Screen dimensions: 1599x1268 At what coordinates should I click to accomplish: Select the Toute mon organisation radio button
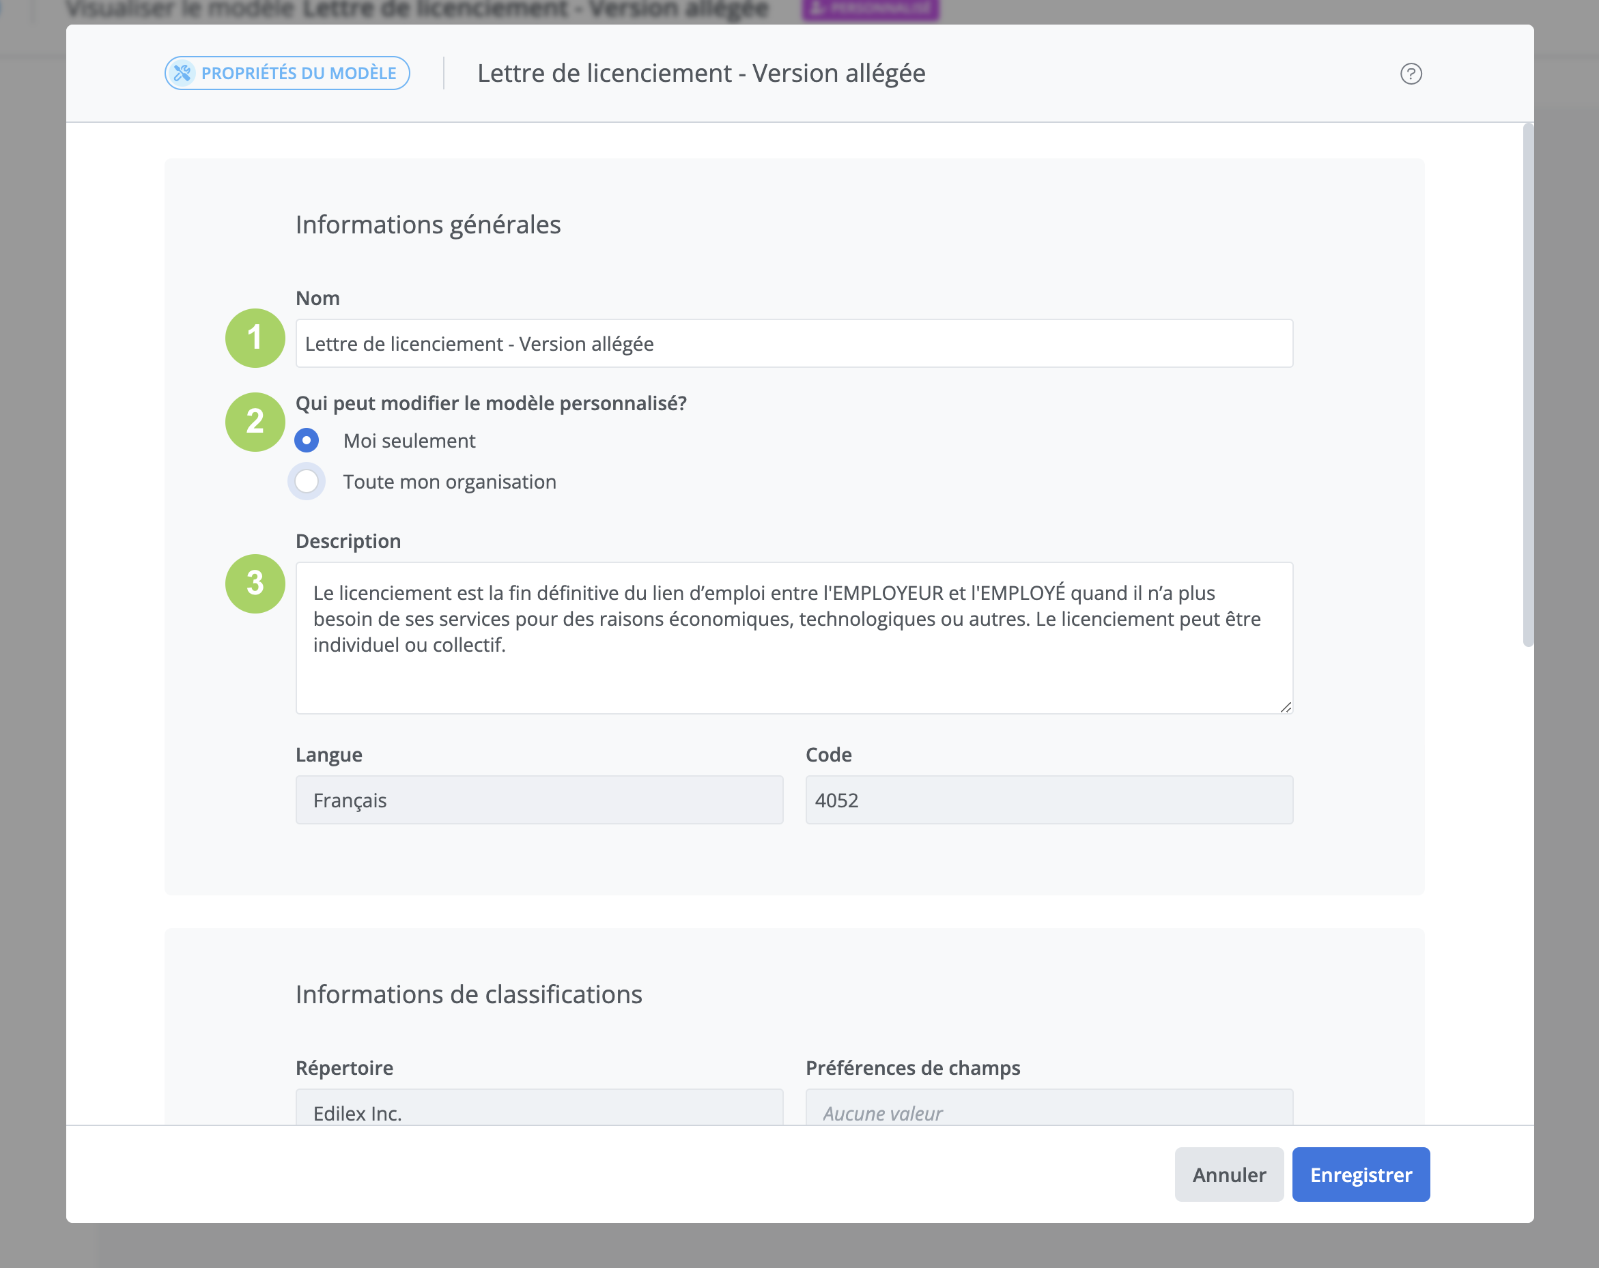click(x=307, y=482)
